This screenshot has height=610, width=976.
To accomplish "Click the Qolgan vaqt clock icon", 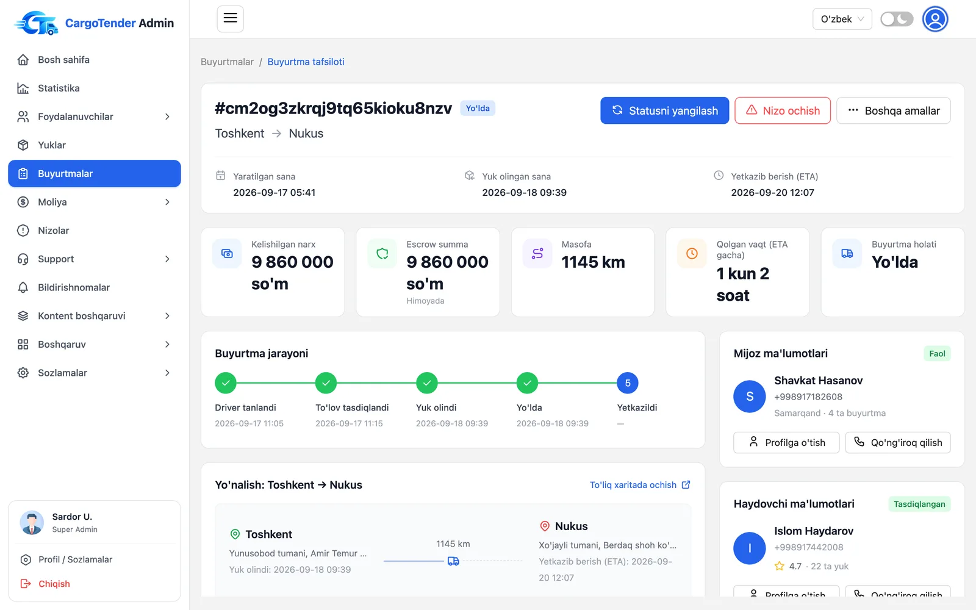I will tap(692, 254).
